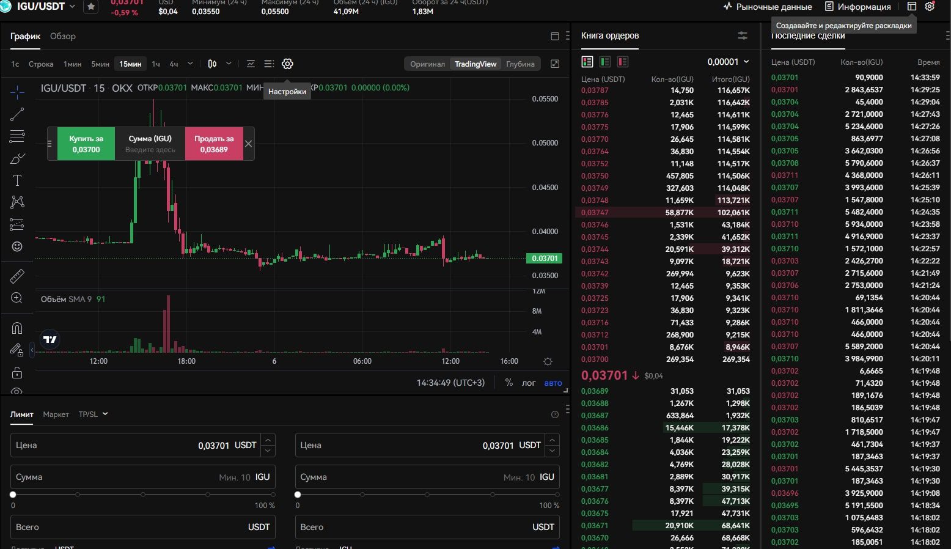The height and width of the screenshot is (549, 951).
Task: Switch to the Обзор tab
Action: 63,36
